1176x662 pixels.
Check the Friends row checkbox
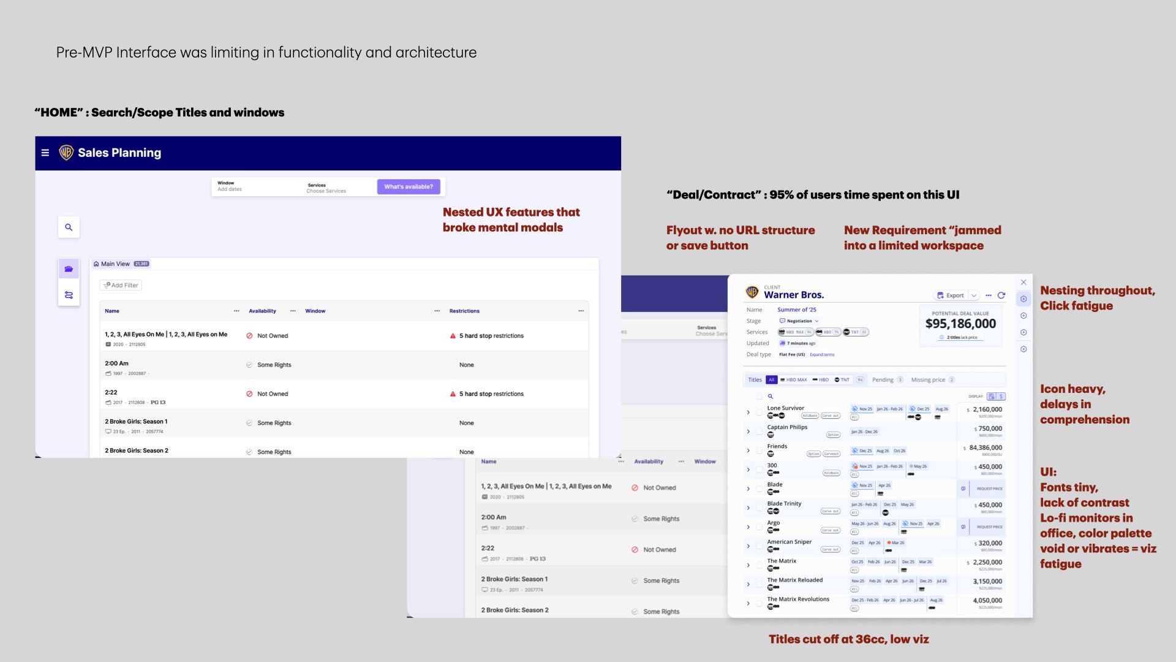point(759,451)
